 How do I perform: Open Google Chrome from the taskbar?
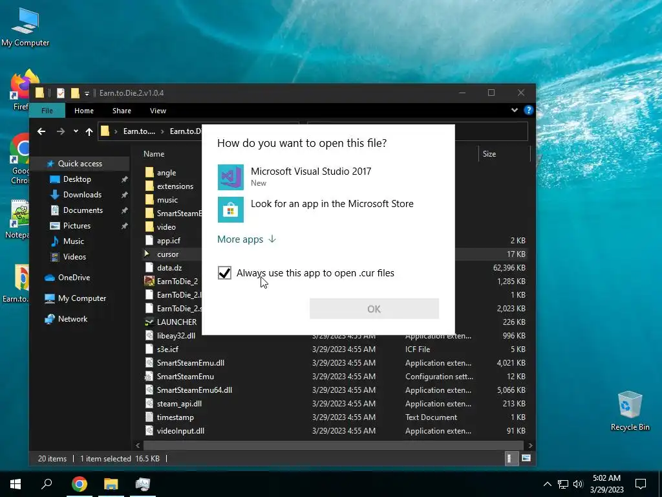(80, 484)
